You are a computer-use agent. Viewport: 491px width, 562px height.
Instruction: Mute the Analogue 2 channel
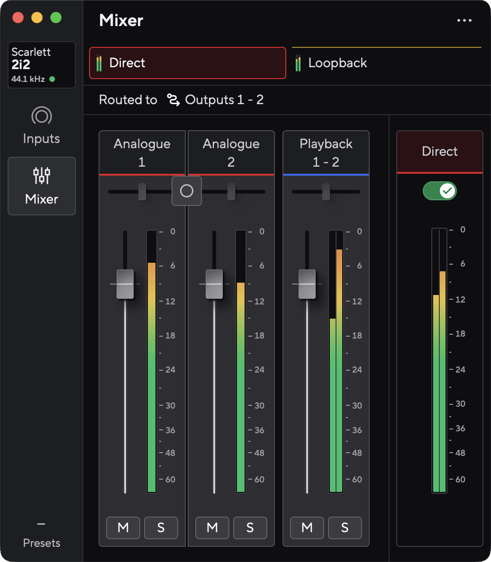pos(212,527)
